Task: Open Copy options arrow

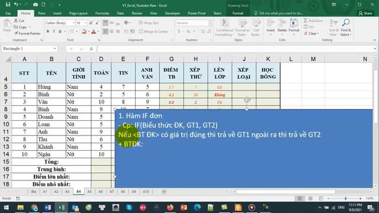Action: (x=30, y=27)
